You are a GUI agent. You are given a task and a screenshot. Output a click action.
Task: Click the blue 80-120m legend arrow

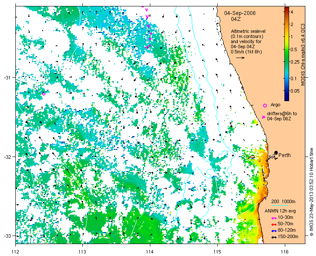[x=274, y=231]
